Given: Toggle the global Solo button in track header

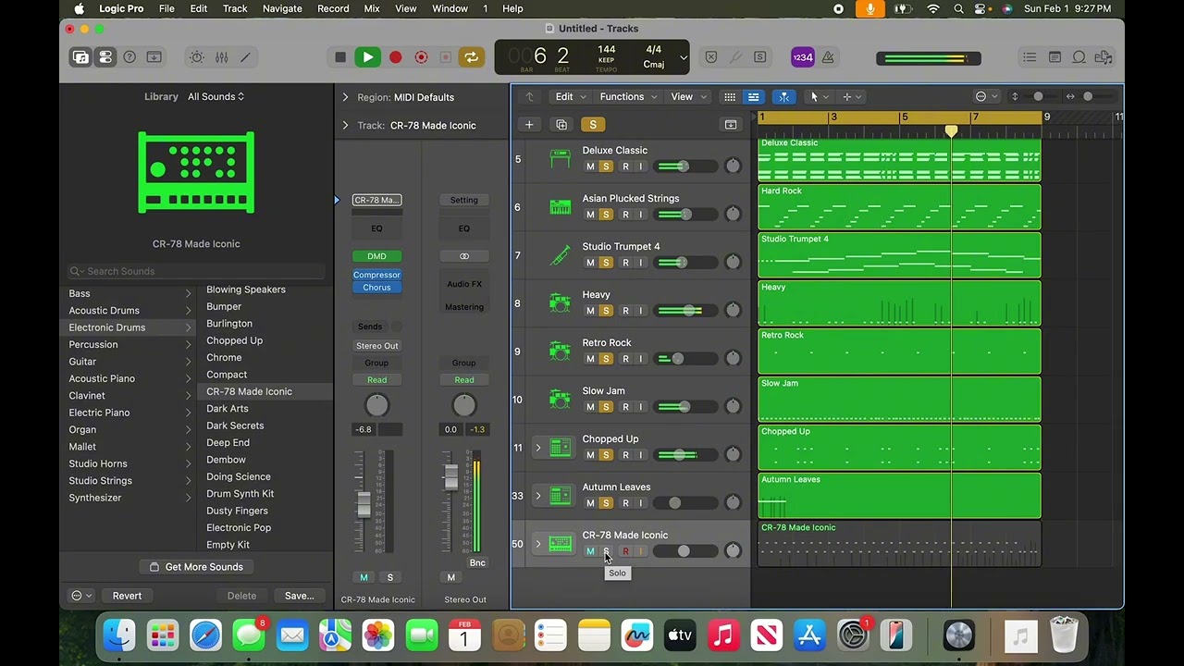Looking at the screenshot, I should pyautogui.click(x=592, y=125).
